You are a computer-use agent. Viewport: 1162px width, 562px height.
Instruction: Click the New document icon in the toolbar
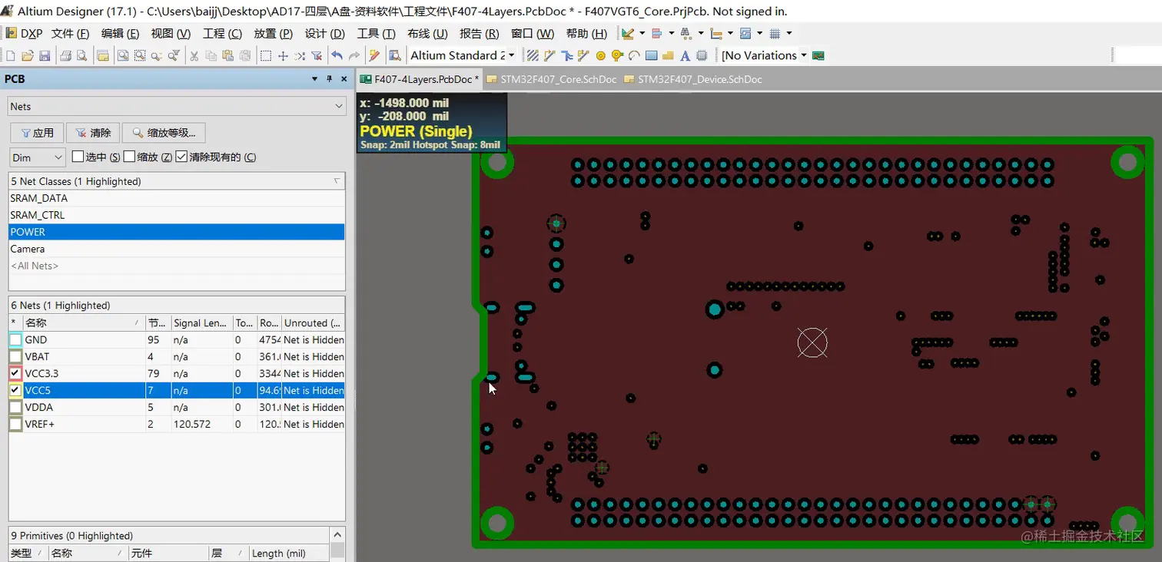(x=11, y=55)
